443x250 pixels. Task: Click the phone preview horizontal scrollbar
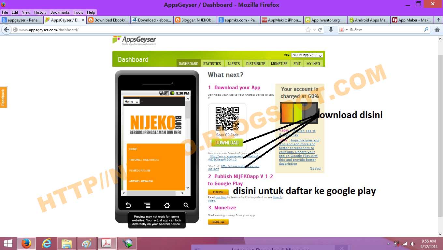153,193
